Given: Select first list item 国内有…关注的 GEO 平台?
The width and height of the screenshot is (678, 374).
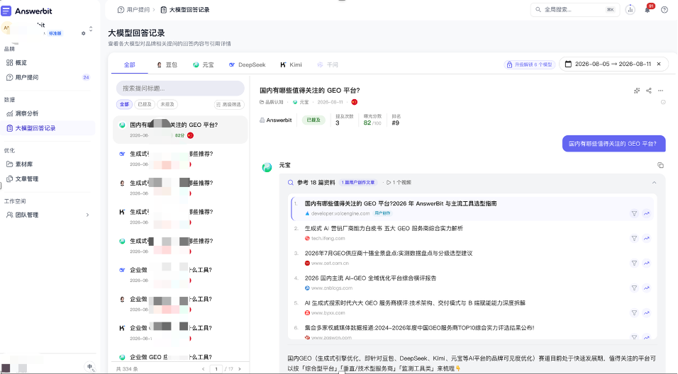Looking at the screenshot, I should click(180, 129).
